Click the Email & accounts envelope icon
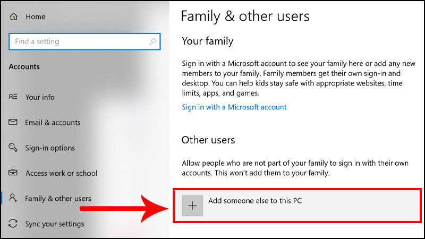The height and width of the screenshot is (239, 425). pyautogui.click(x=14, y=123)
